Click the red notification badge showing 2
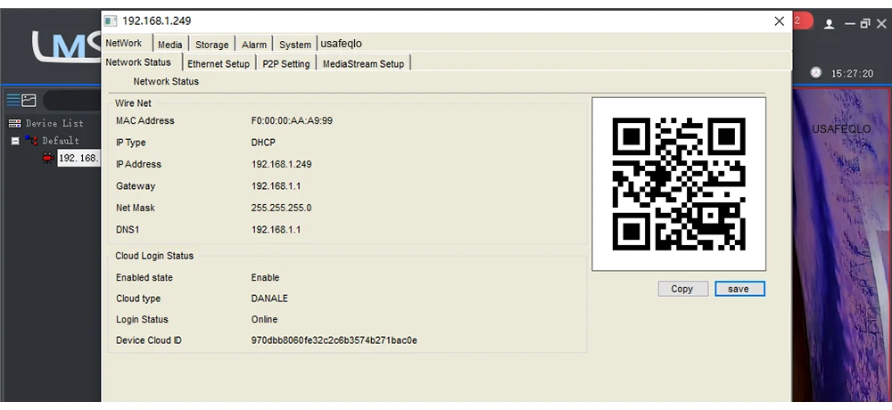This screenshot has width=892, height=410. (802, 21)
